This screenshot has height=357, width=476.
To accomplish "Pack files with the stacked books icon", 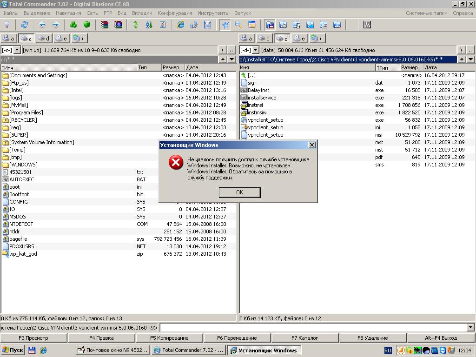I will tap(105, 25).
